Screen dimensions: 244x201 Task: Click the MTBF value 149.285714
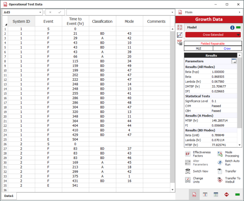coord(220,121)
